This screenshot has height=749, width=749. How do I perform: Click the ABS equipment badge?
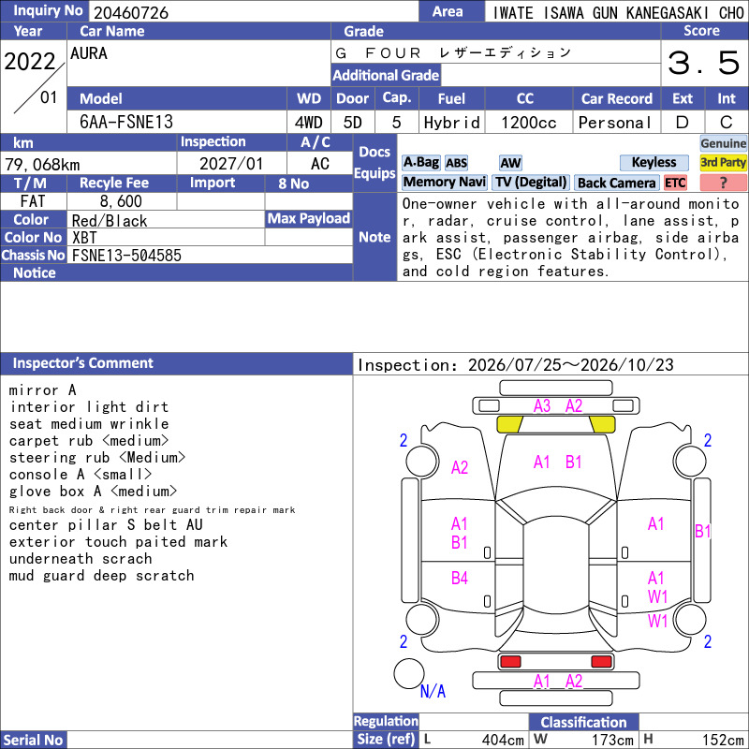pos(456,163)
